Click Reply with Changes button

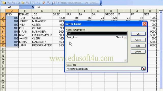pyautogui.click(x=71, y=3)
